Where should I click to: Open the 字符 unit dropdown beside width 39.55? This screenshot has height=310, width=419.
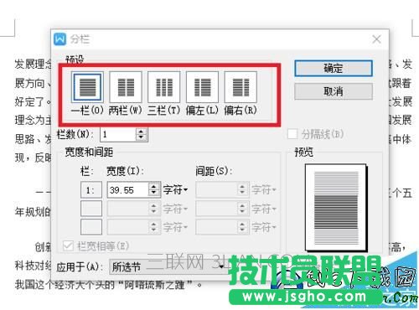[x=175, y=190]
